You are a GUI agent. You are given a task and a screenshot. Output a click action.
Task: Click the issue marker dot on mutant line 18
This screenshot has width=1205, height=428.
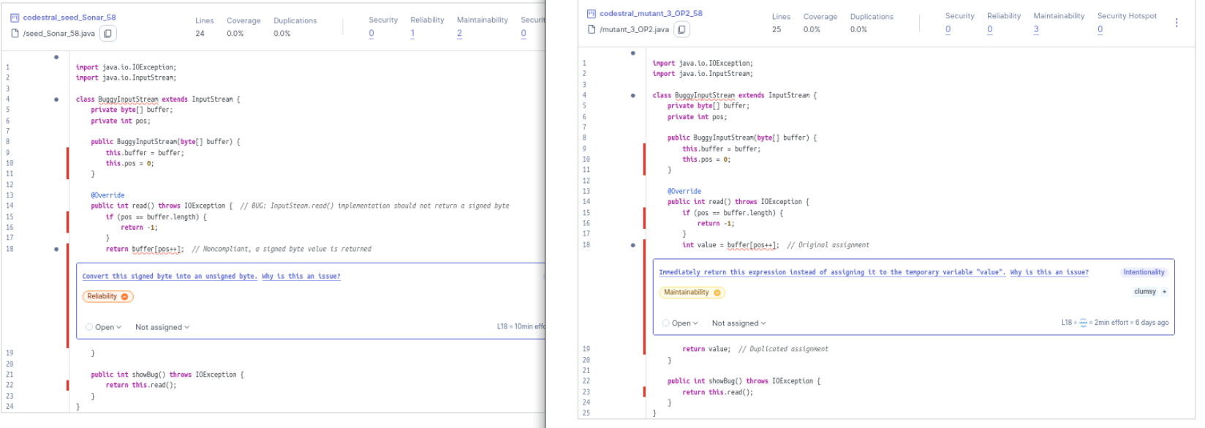tap(633, 245)
